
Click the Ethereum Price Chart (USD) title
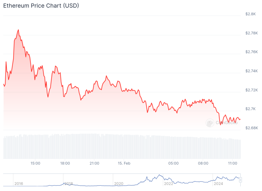[x=41, y=6]
